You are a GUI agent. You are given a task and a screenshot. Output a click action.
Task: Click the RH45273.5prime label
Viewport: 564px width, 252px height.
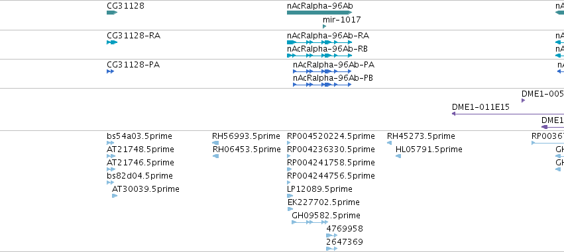tap(421, 136)
